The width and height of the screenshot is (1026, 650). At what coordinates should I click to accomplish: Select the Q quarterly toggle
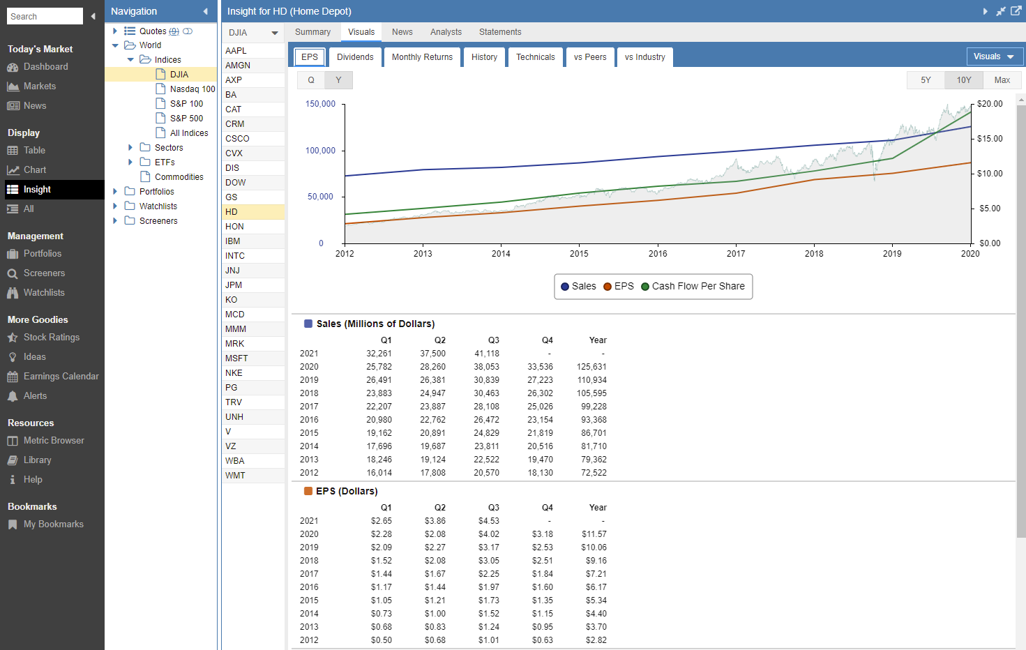311,80
